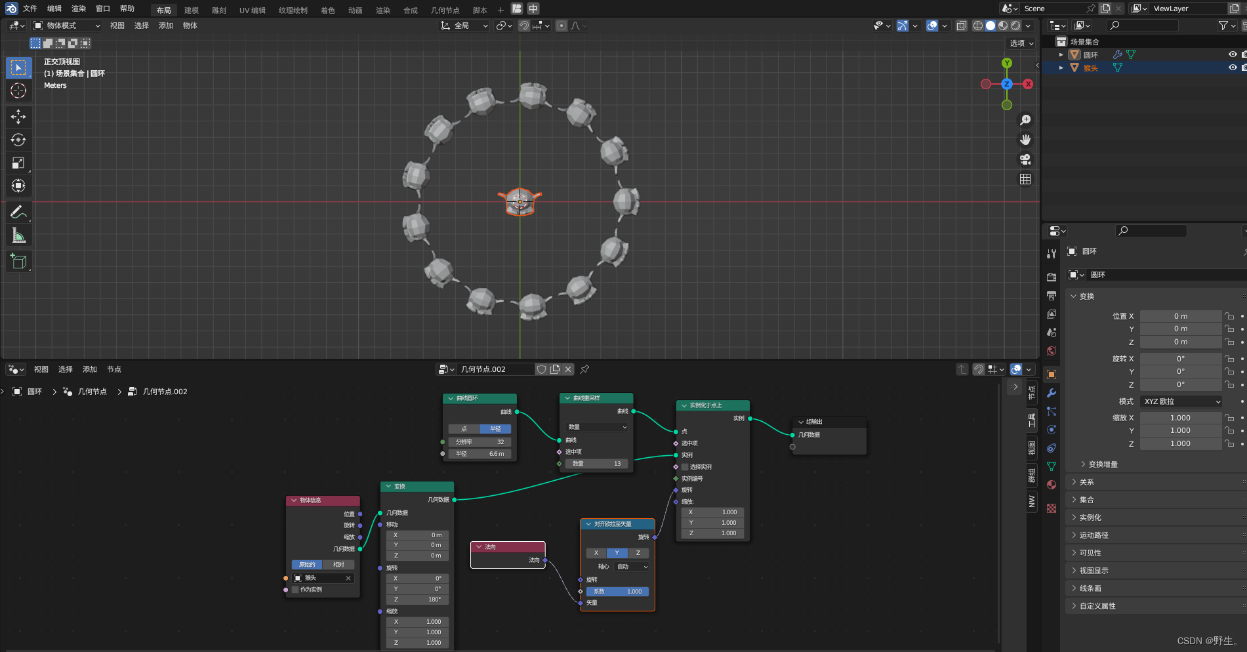Open the Tool properties tab

[x=1052, y=253]
